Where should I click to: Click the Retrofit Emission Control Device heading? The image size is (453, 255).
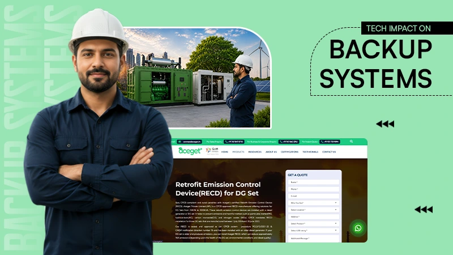pyautogui.click(x=218, y=189)
